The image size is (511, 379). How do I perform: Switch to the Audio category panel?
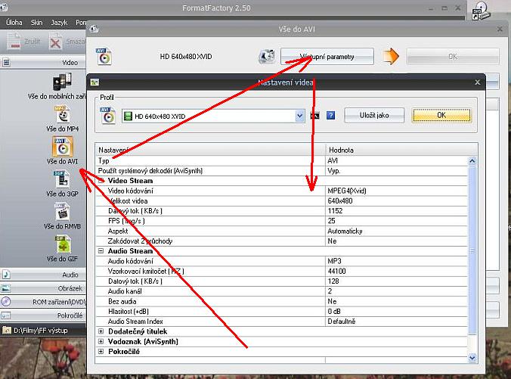(43, 275)
